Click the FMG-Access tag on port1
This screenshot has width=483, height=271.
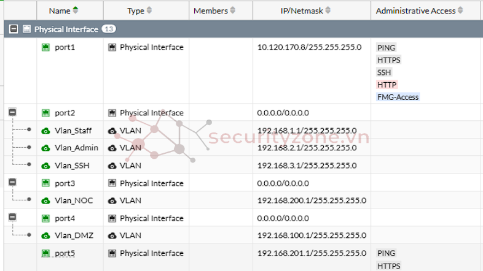coord(398,97)
